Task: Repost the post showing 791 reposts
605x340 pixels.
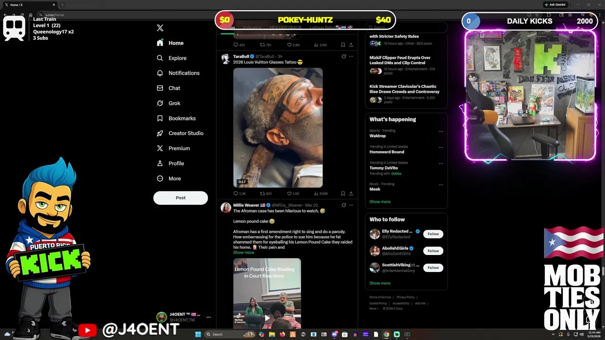Action: point(266,45)
